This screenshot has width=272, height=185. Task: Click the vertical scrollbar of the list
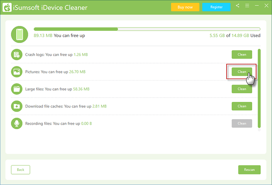coord(259,89)
